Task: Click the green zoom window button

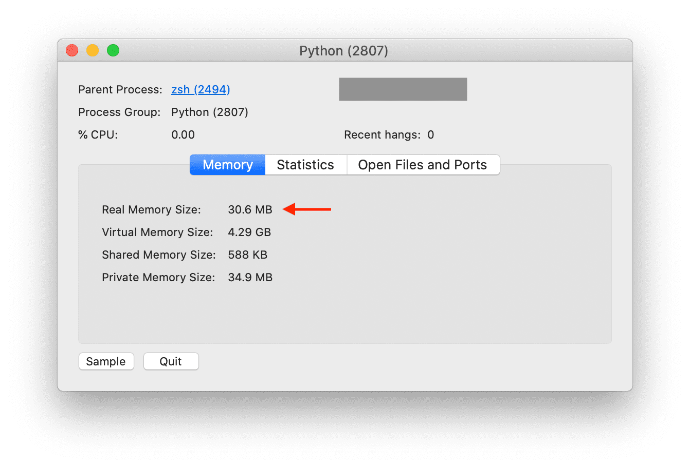Action: (113, 50)
